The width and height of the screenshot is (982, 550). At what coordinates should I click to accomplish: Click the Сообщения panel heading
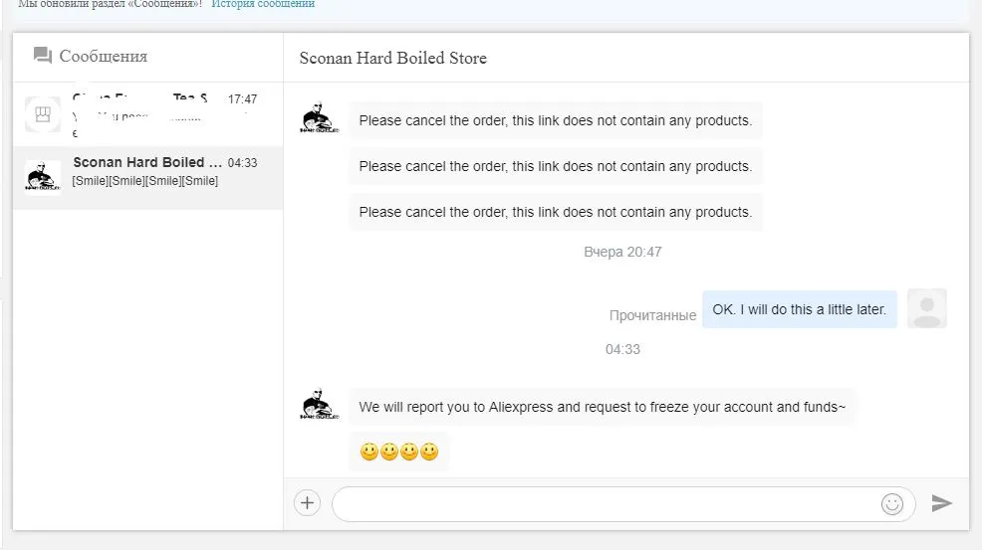[104, 57]
